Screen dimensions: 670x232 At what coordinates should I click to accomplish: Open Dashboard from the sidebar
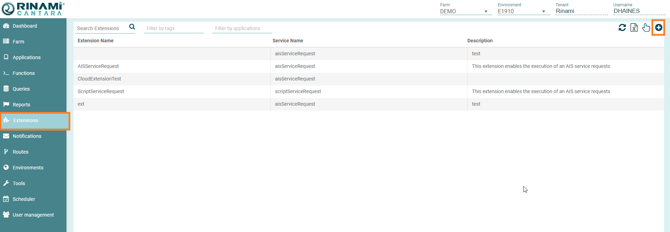click(x=24, y=26)
